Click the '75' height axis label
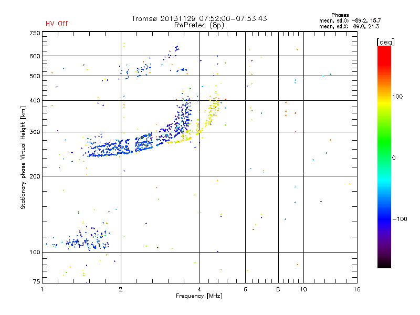 coord(37,281)
